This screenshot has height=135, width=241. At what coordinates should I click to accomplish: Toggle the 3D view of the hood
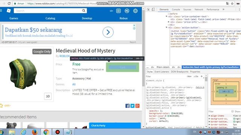pos(48,96)
